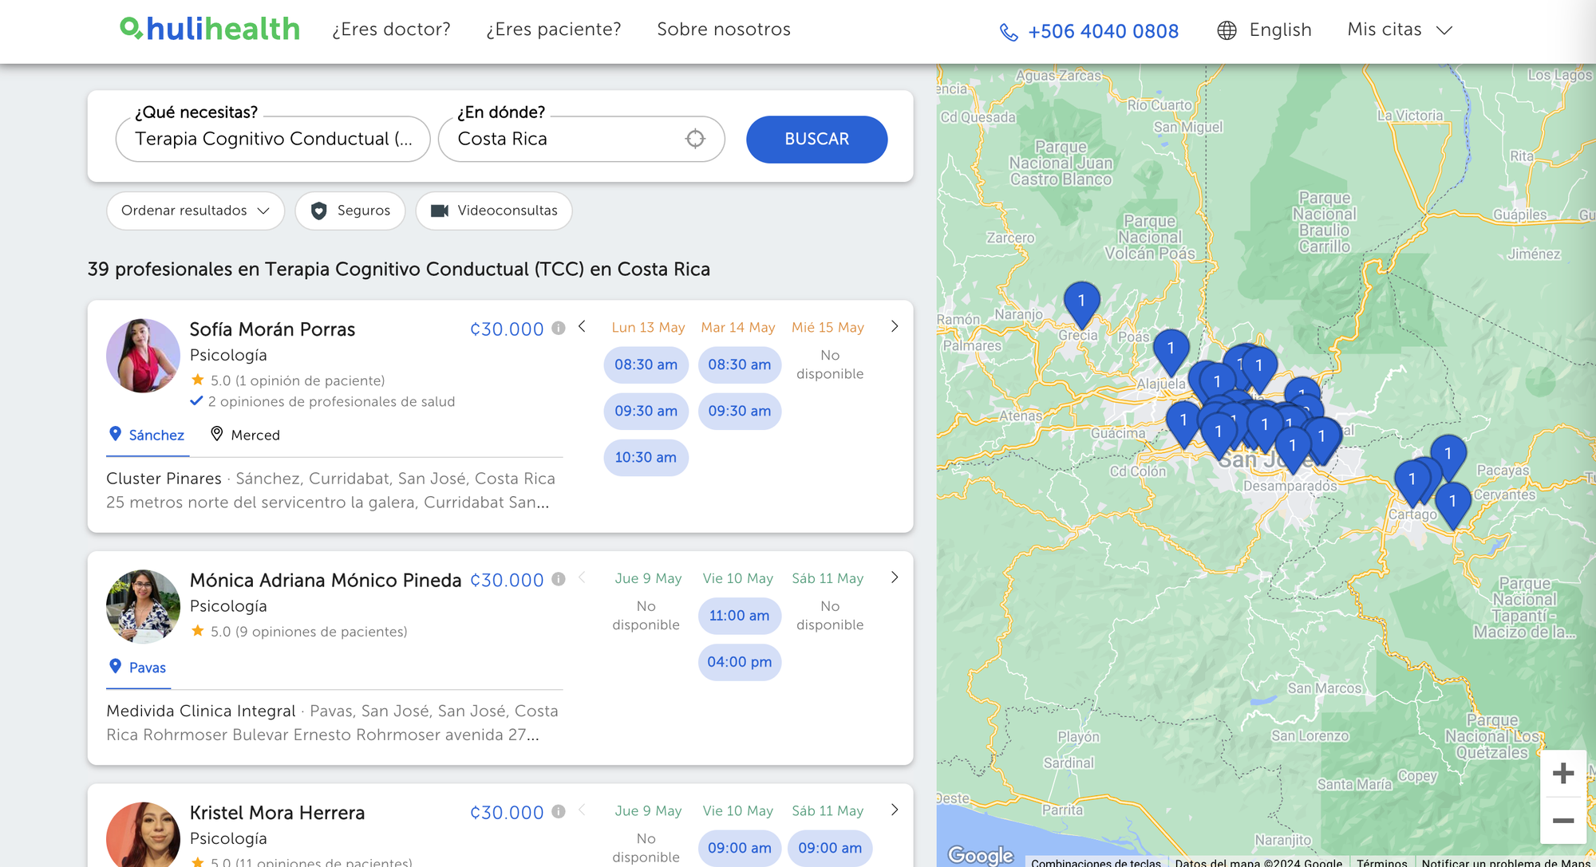Screen dimensions: 1596x867
Task: Click the phone number +506 4040 0808
Action: click(x=1102, y=31)
